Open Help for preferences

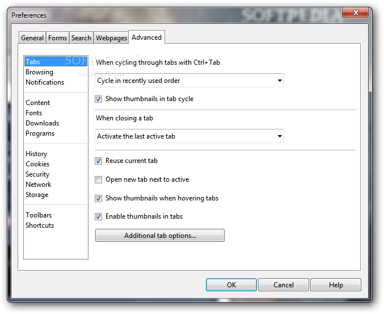pos(336,285)
